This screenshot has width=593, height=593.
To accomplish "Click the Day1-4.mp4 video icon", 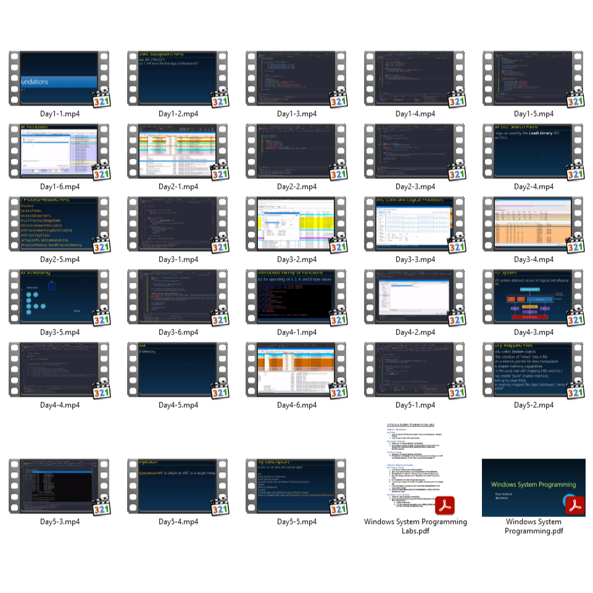I will coord(415,78).
